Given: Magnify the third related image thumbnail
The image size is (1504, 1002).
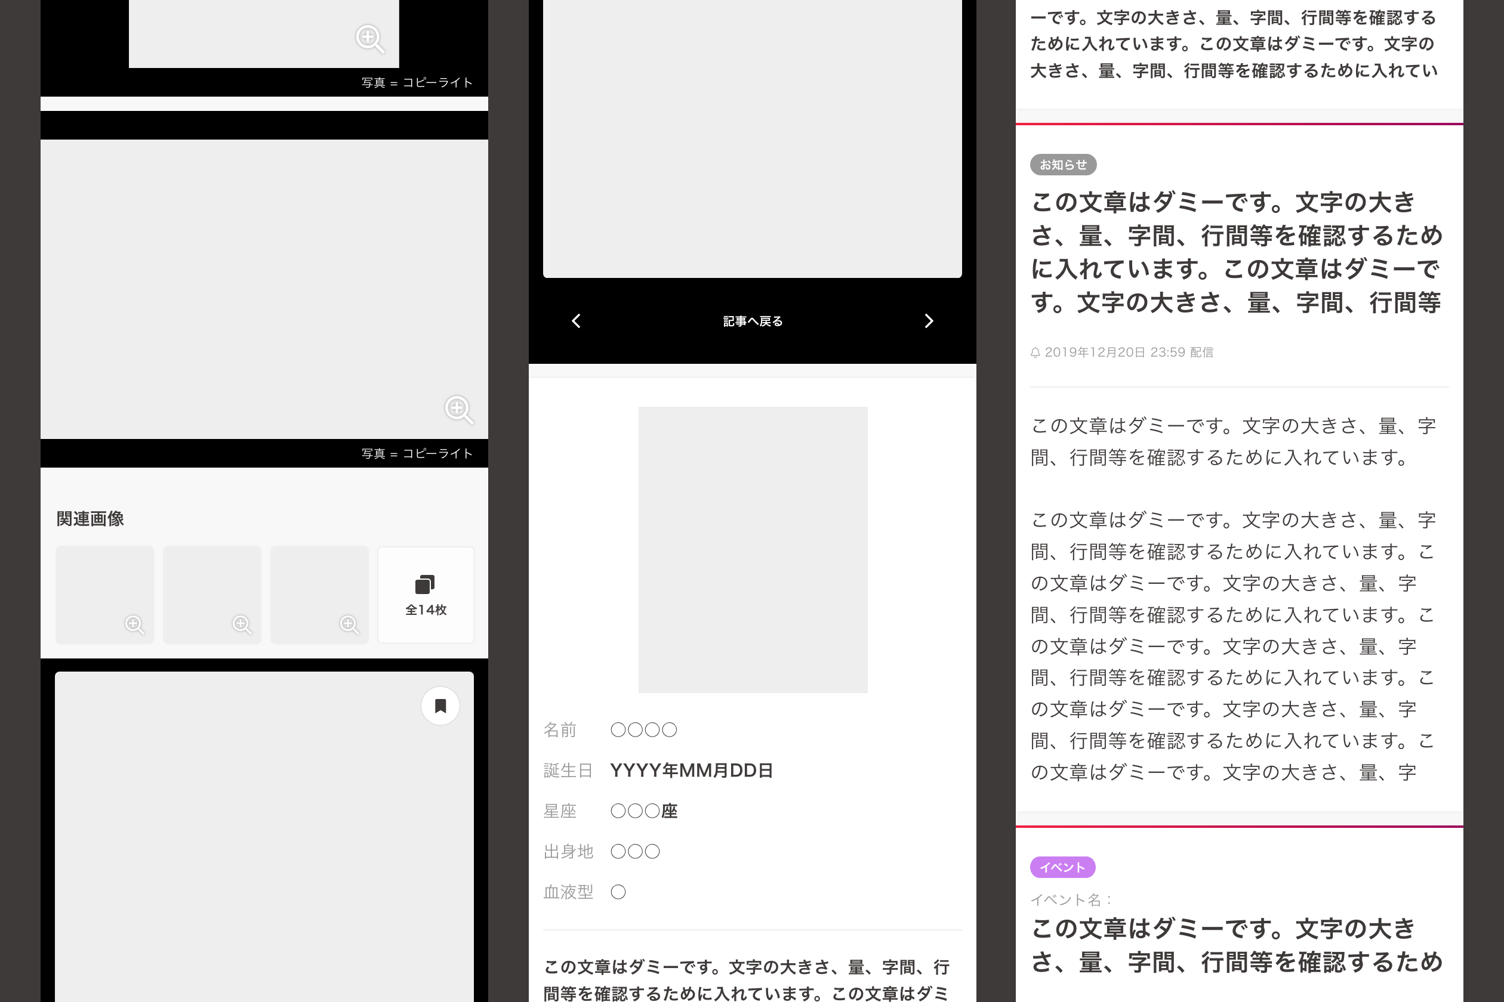Looking at the screenshot, I should 349,626.
